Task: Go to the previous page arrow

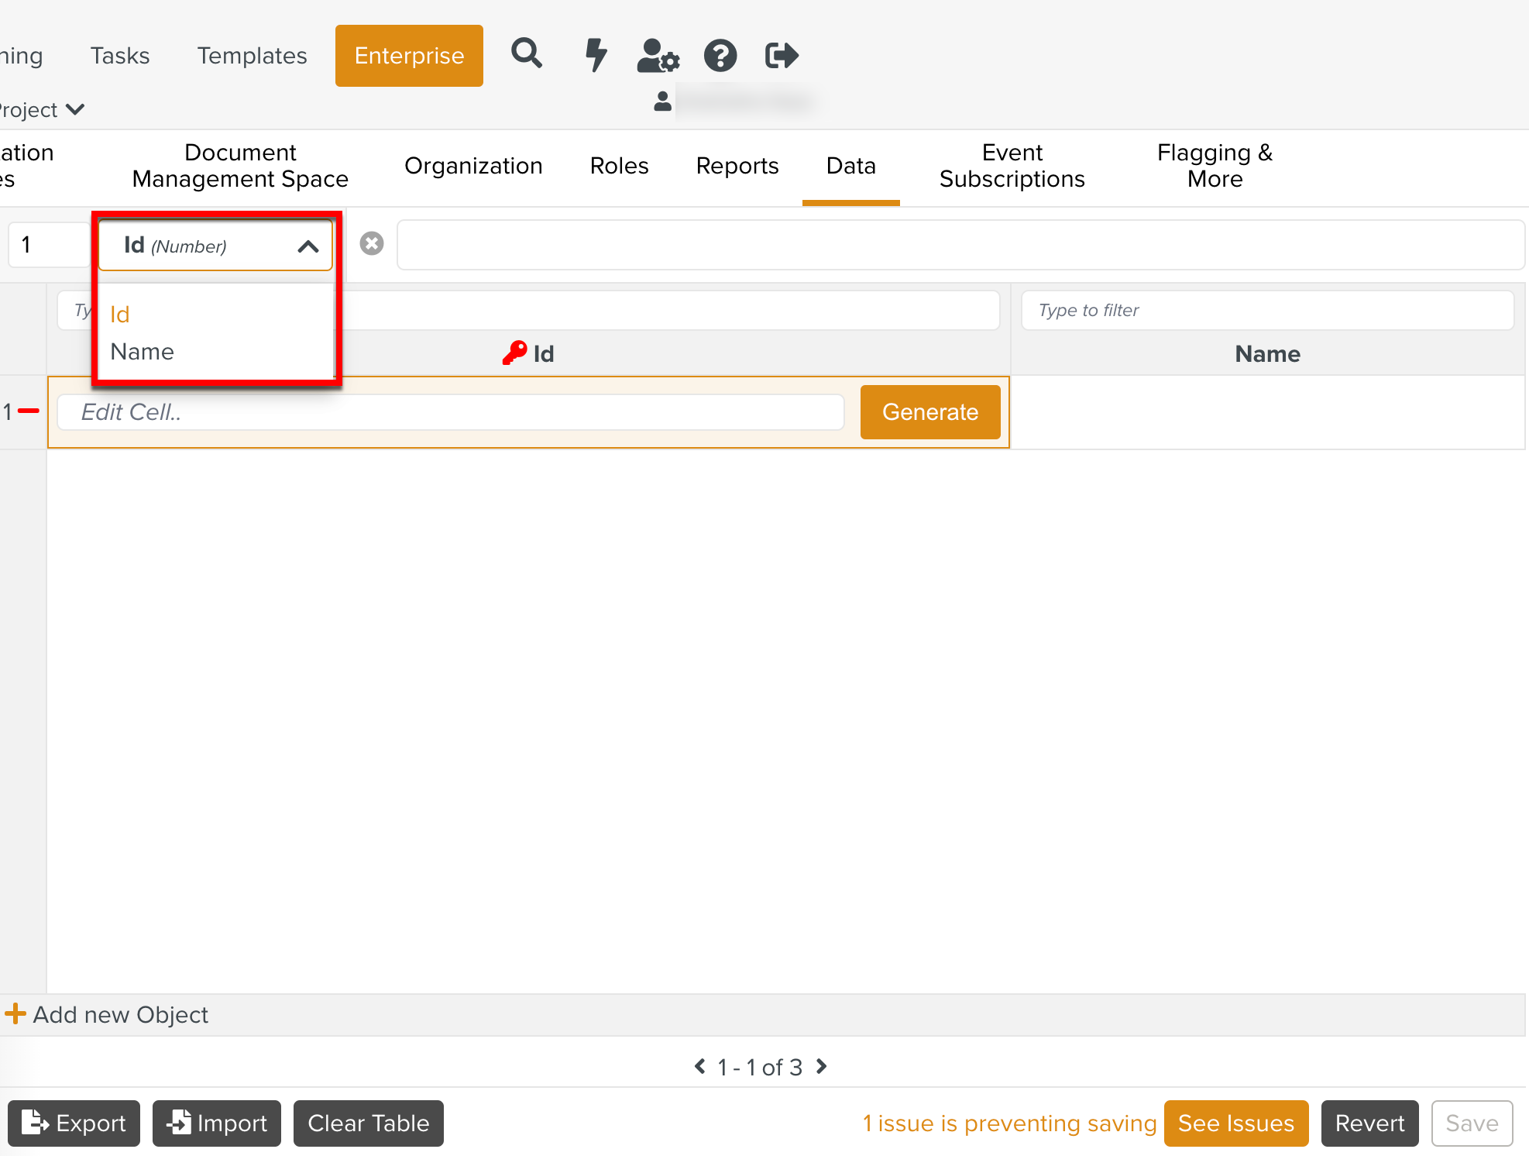Action: 700,1067
